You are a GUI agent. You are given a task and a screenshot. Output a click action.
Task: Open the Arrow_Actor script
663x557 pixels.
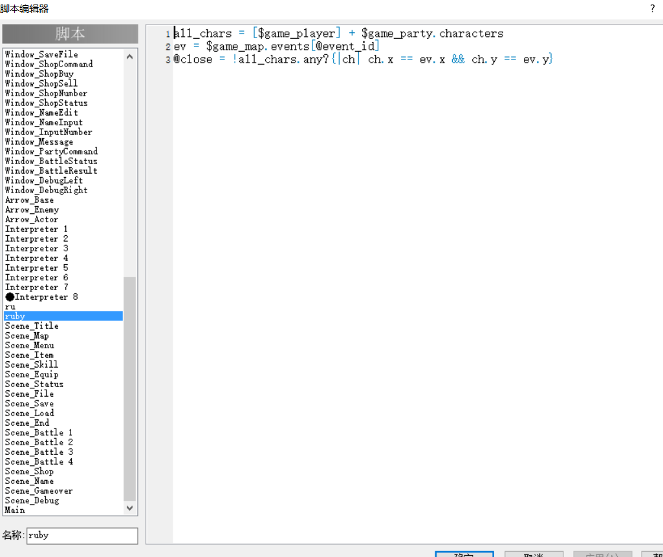coord(32,220)
